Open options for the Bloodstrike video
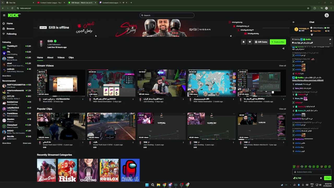The width and height of the screenshot is (334, 188). (x=83, y=99)
